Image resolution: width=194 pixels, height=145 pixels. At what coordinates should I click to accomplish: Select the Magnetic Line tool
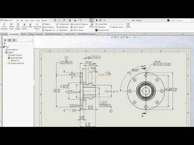point(48,30)
